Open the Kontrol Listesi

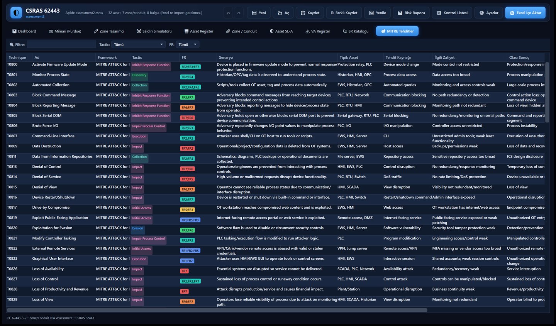452,13
